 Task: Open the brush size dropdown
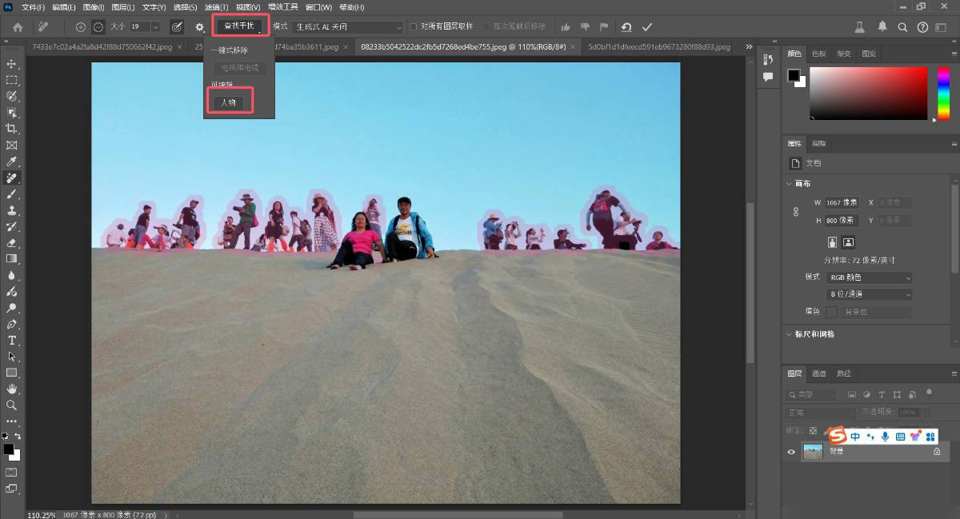[x=155, y=27]
